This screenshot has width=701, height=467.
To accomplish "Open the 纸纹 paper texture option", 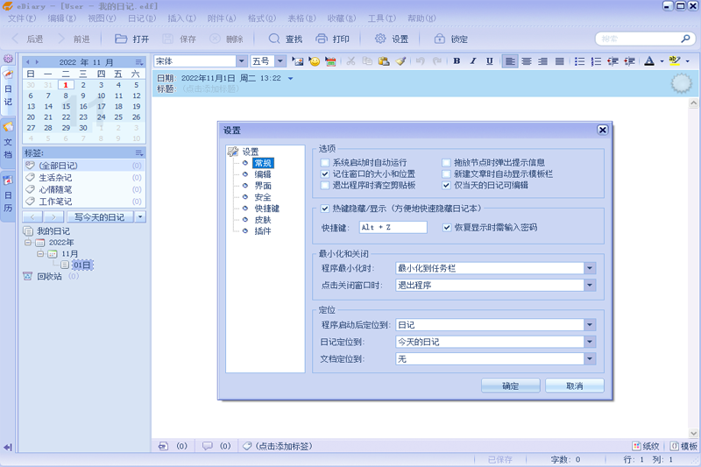I will pyautogui.click(x=646, y=446).
